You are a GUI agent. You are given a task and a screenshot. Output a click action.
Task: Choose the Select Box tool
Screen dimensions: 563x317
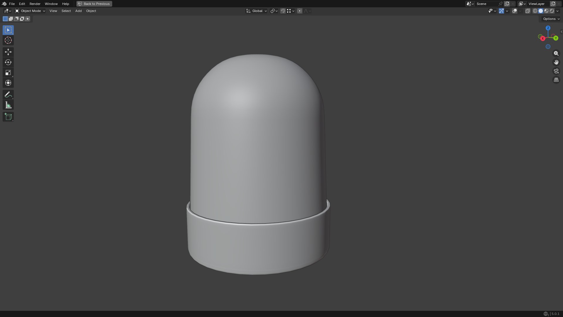tap(8, 30)
